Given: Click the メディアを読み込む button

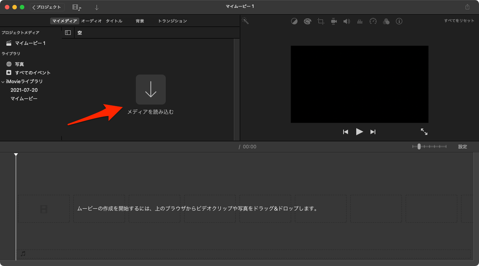Looking at the screenshot, I should [150, 89].
